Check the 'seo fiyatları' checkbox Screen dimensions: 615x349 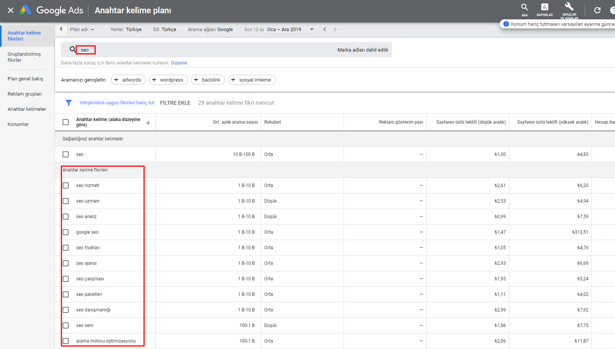point(66,248)
